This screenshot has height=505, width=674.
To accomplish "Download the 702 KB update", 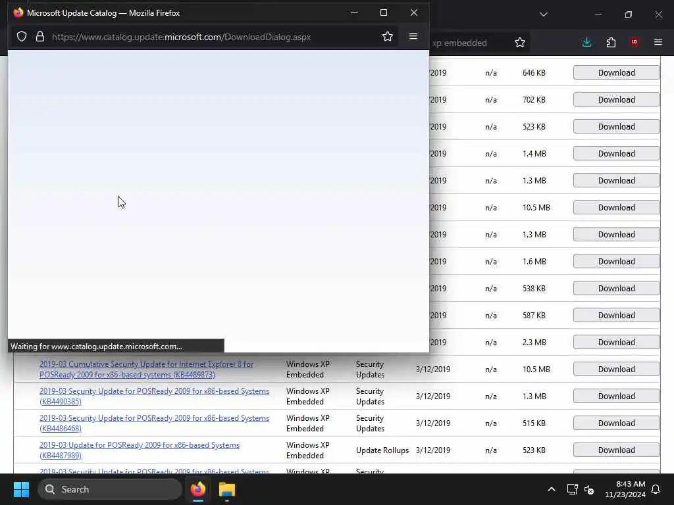I will coord(616,100).
